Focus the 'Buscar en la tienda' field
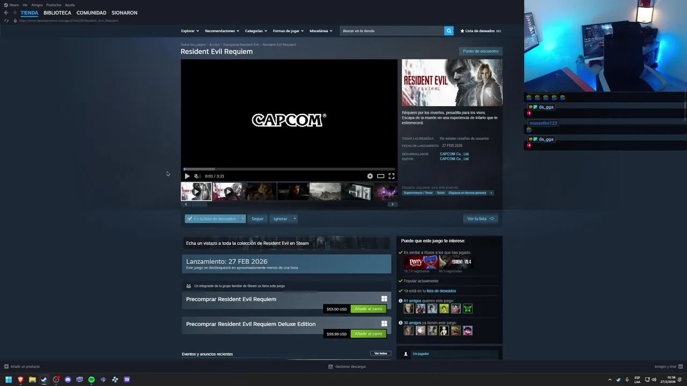The image size is (687, 386). point(392,31)
